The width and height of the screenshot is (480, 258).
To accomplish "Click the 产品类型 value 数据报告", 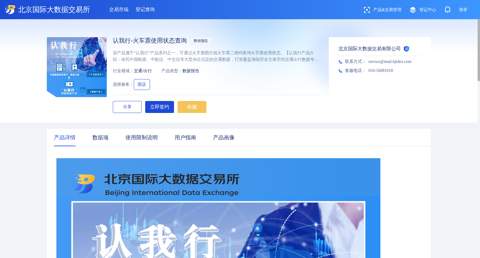I will coord(191,71).
